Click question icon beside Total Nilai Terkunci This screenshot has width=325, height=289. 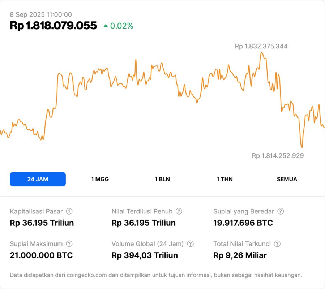point(277,244)
